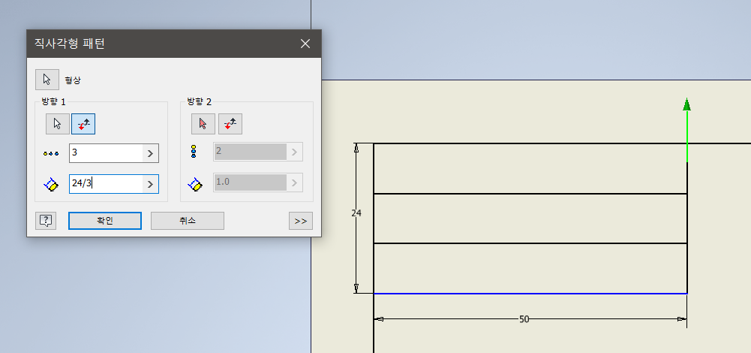Click the Direction 1 spacing icon
This screenshot has width=751, height=353.
pos(51,184)
